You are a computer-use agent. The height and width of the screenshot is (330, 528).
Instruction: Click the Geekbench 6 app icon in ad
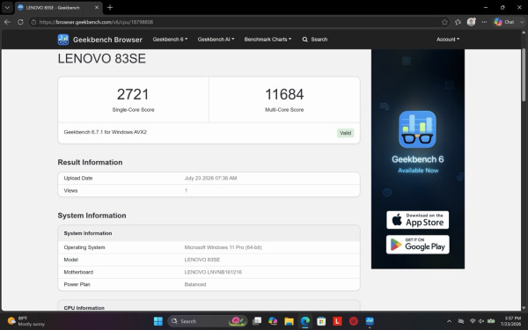click(x=417, y=129)
